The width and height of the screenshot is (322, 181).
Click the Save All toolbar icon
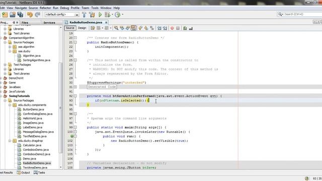tap(20, 15)
